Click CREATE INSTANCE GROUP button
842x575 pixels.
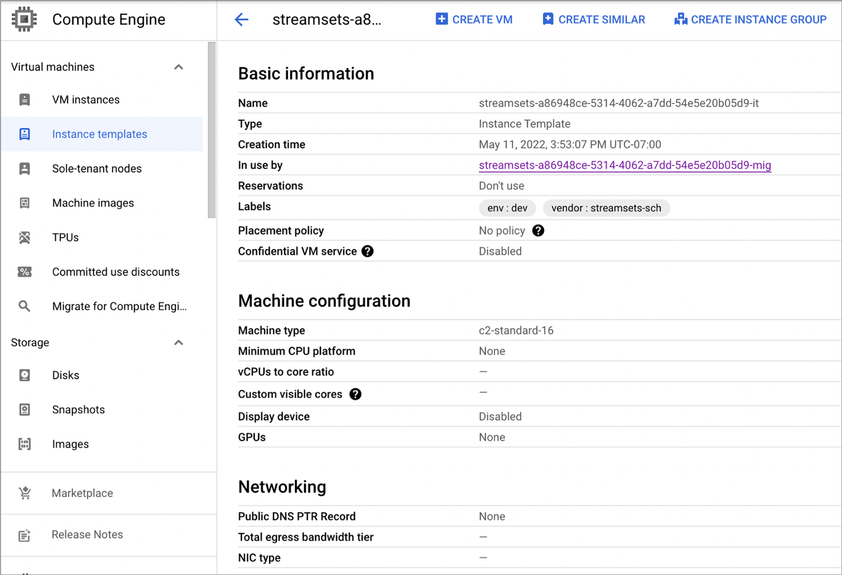tap(750, 20)
